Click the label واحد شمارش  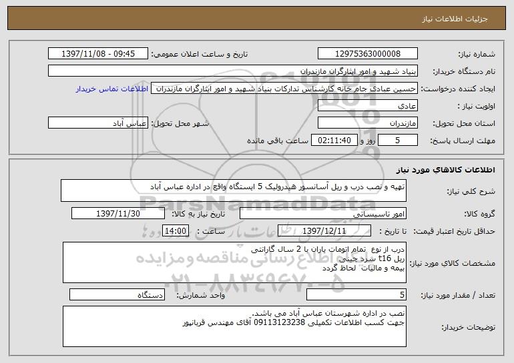[201, 296]
